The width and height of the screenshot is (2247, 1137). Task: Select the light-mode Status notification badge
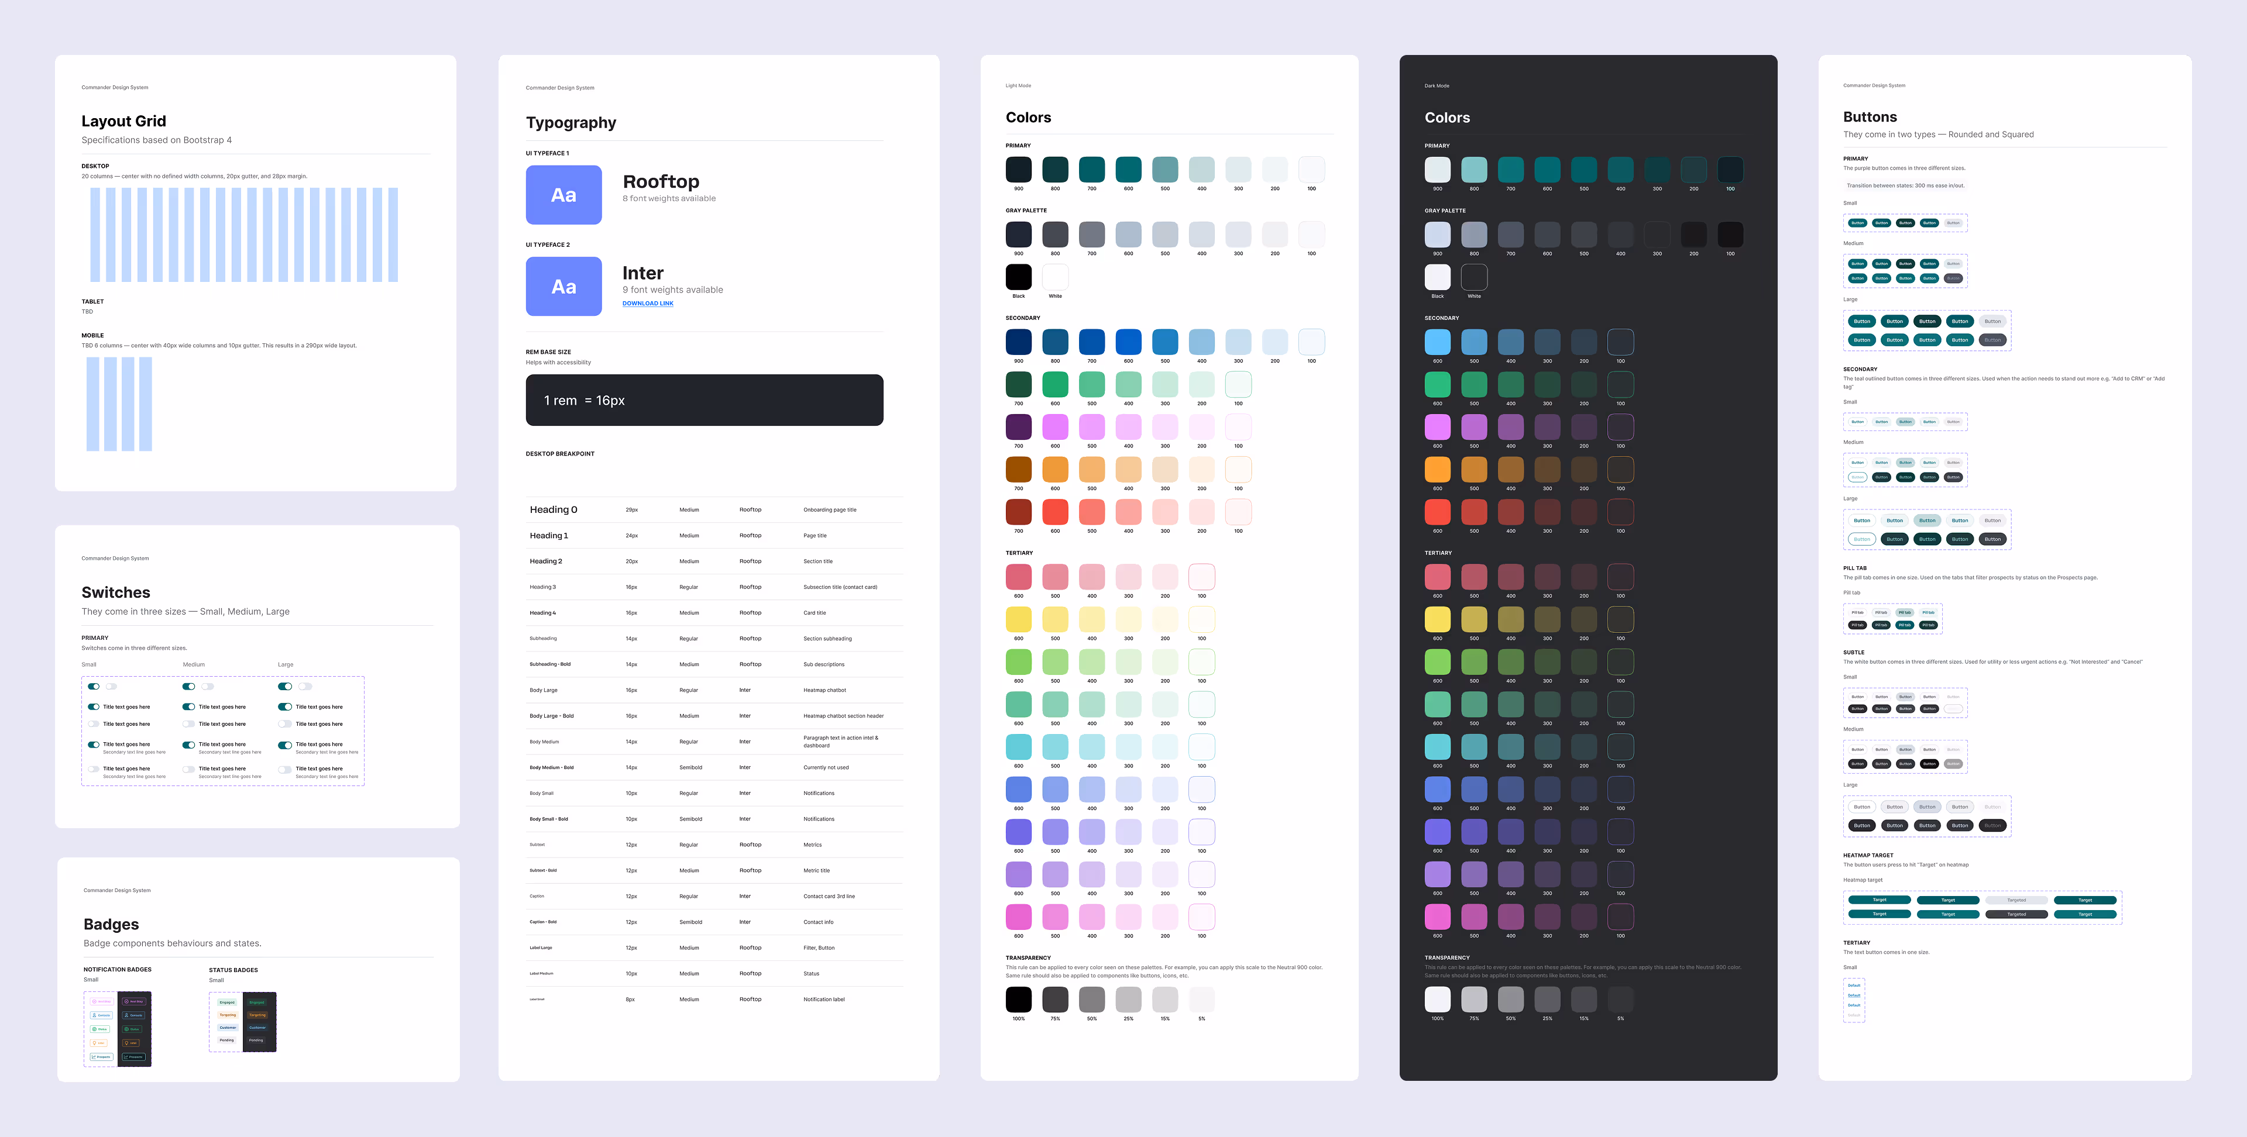click(100, 1030)
